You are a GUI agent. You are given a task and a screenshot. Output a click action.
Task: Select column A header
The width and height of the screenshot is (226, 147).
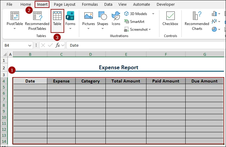coord(10,54)
